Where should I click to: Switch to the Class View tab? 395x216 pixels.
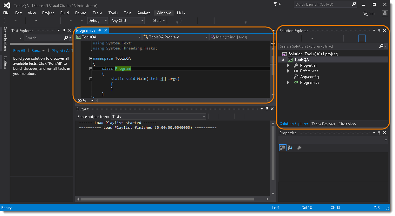[x=347, y=124]
